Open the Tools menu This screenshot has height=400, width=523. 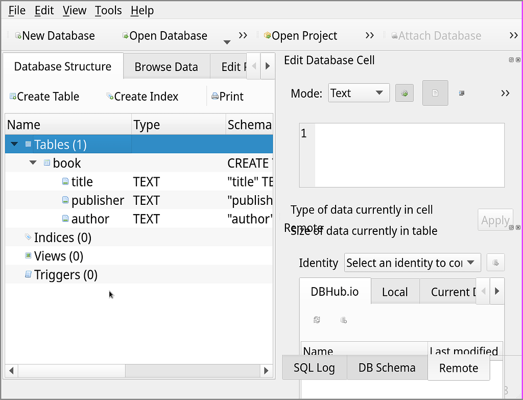tap(108, 10)
